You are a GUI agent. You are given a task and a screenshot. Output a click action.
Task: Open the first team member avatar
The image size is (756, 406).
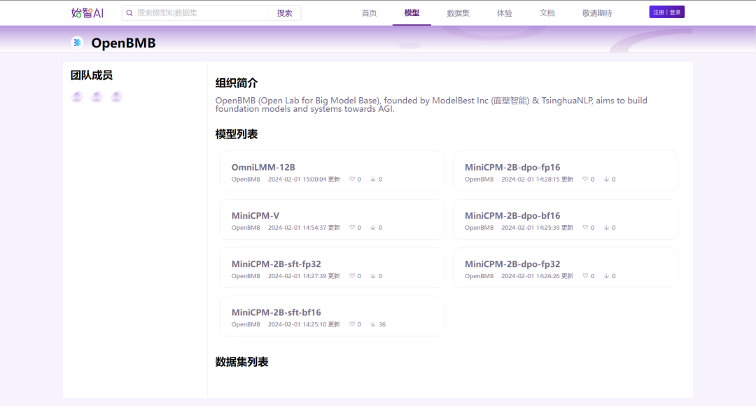77,96
